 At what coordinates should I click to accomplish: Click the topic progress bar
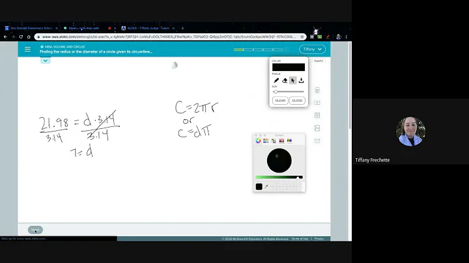(259, 49)
